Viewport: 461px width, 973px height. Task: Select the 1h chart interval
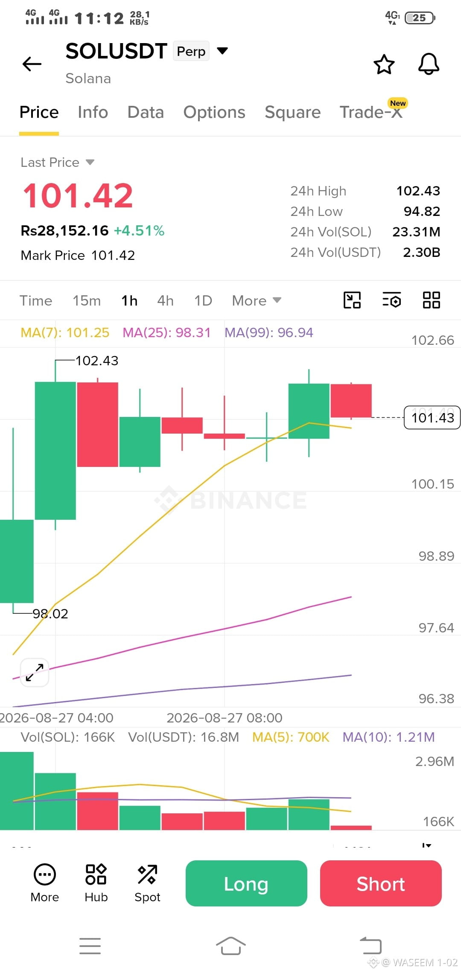[x=129, y=300]
